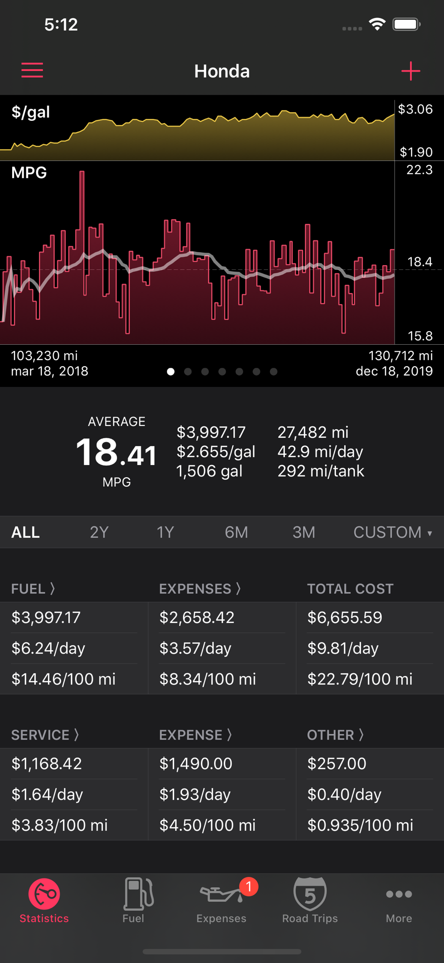Tap the $2,658.42 expenses total

(x=197, y=617)
